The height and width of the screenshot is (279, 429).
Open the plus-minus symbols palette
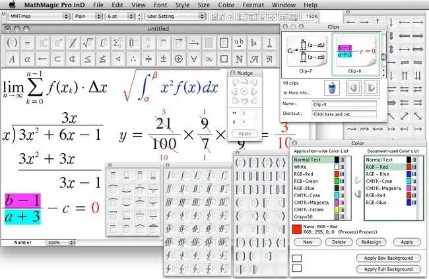pyautogui.click(x=163, y=59)
